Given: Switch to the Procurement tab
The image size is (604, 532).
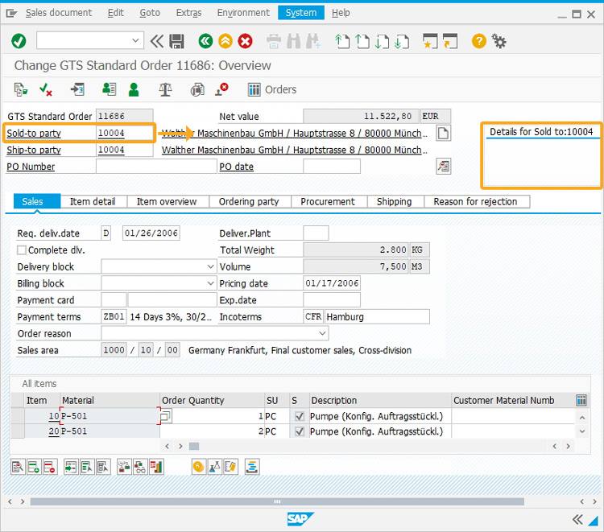Looking at the screenshot, I should point(328,201).
